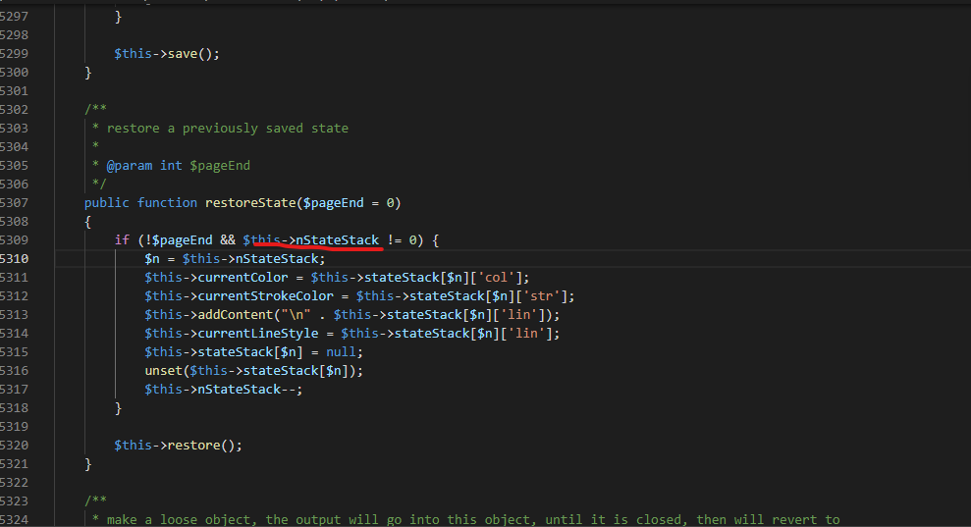Click comment 'restore a previously saved state'
Image resolution: width=971 pixels, height=527 pixels.
pos(227,129)
